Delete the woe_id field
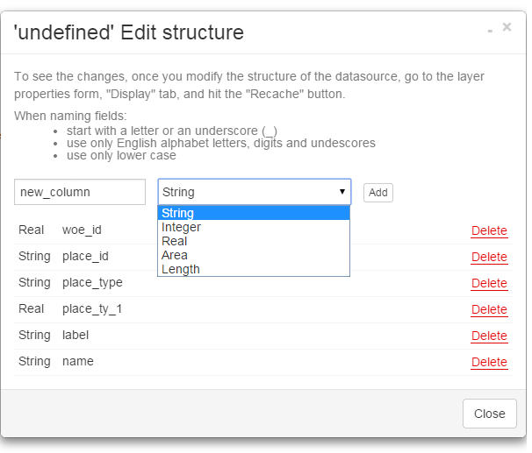This screenshot has width=532, height=453. click(489, 231)
